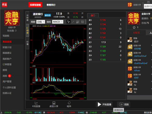
Task: Click the 喊单 icon
Action: tap(69, 103)
